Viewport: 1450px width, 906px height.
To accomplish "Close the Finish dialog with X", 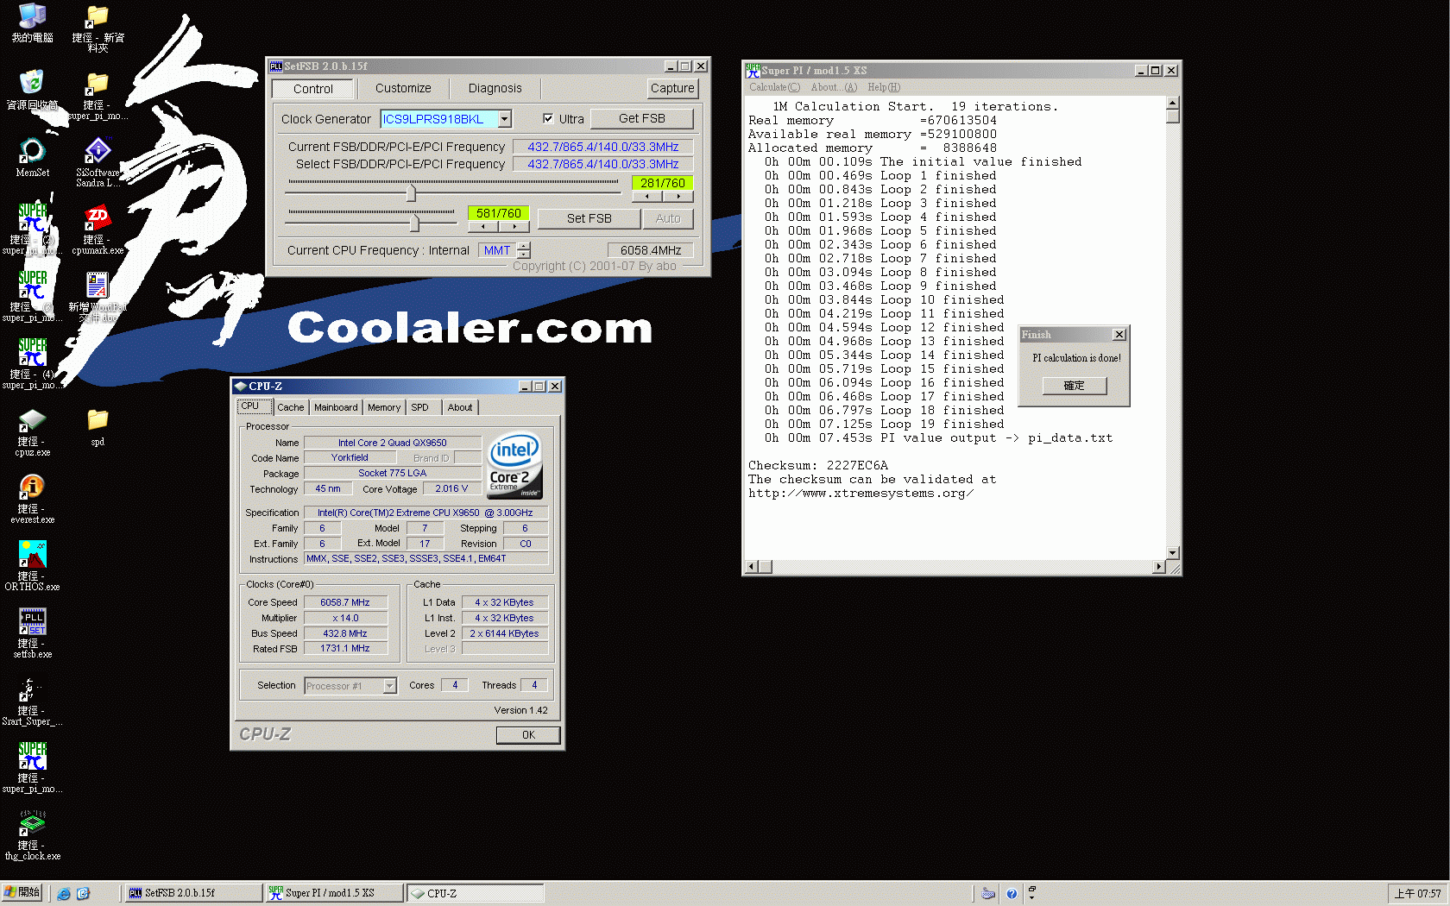I will (1119, 335).
